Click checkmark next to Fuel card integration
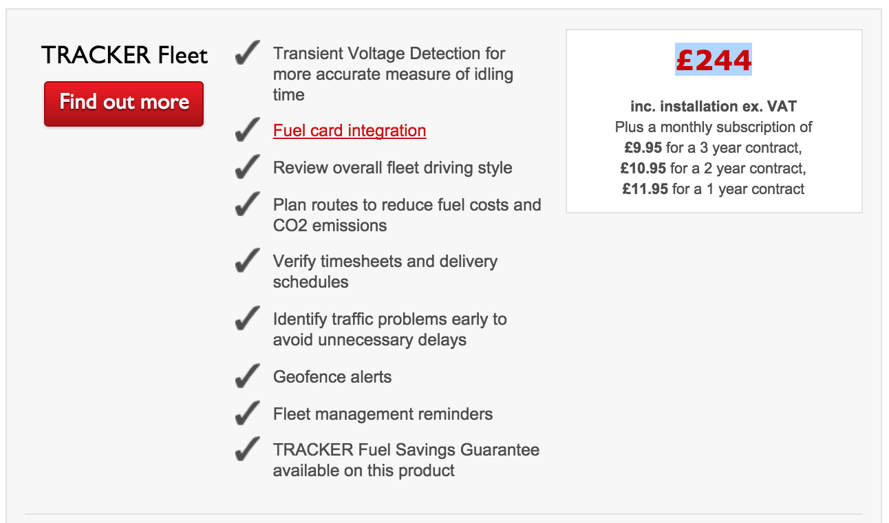Viewport: 889px width, 523px height. 247,130
